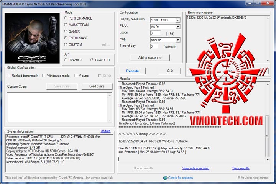This screenshot has width=276, height=184.
Task: Click the Results pane scroll up arrow
Action: (x=268, y=84)
